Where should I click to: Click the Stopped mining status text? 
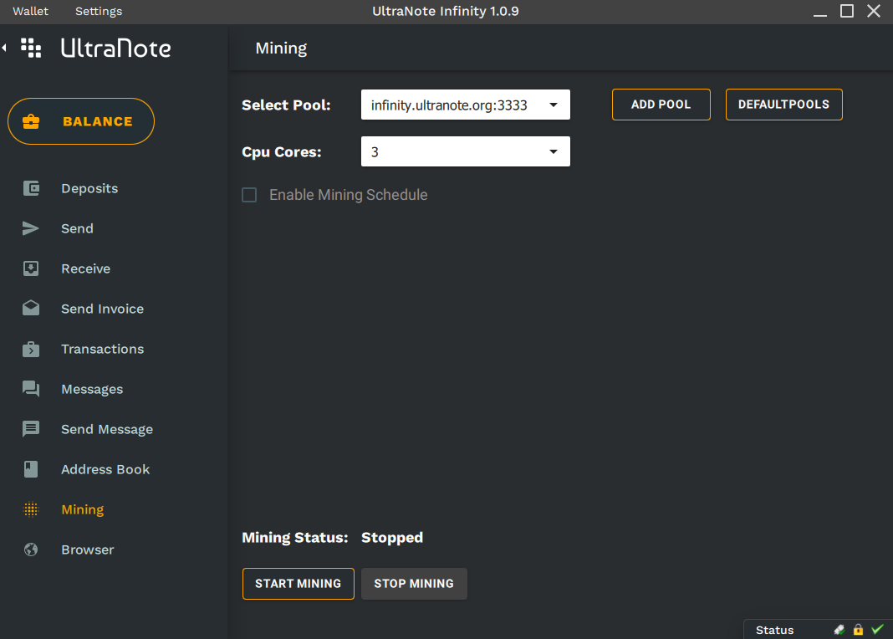392,538
